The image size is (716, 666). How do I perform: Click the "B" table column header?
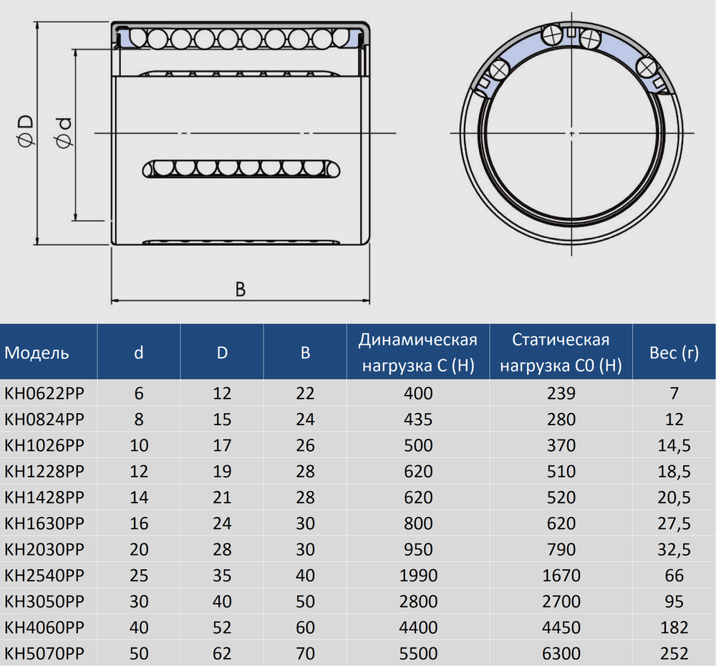click(305, 353)
